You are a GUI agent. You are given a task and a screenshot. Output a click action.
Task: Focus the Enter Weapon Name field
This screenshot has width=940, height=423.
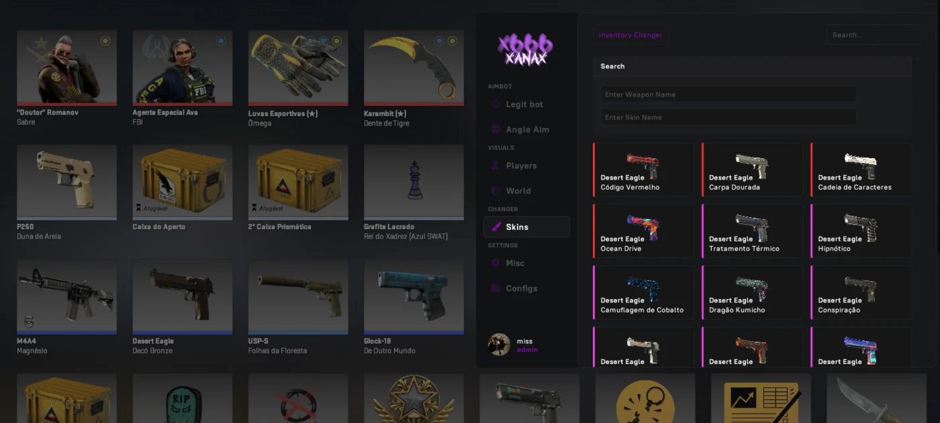click(728, 95)
